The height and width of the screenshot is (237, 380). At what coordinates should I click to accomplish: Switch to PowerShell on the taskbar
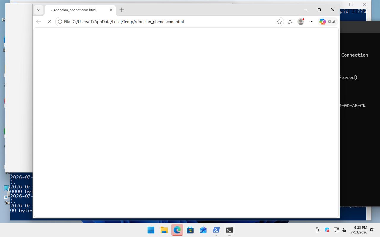click(216, 230)
